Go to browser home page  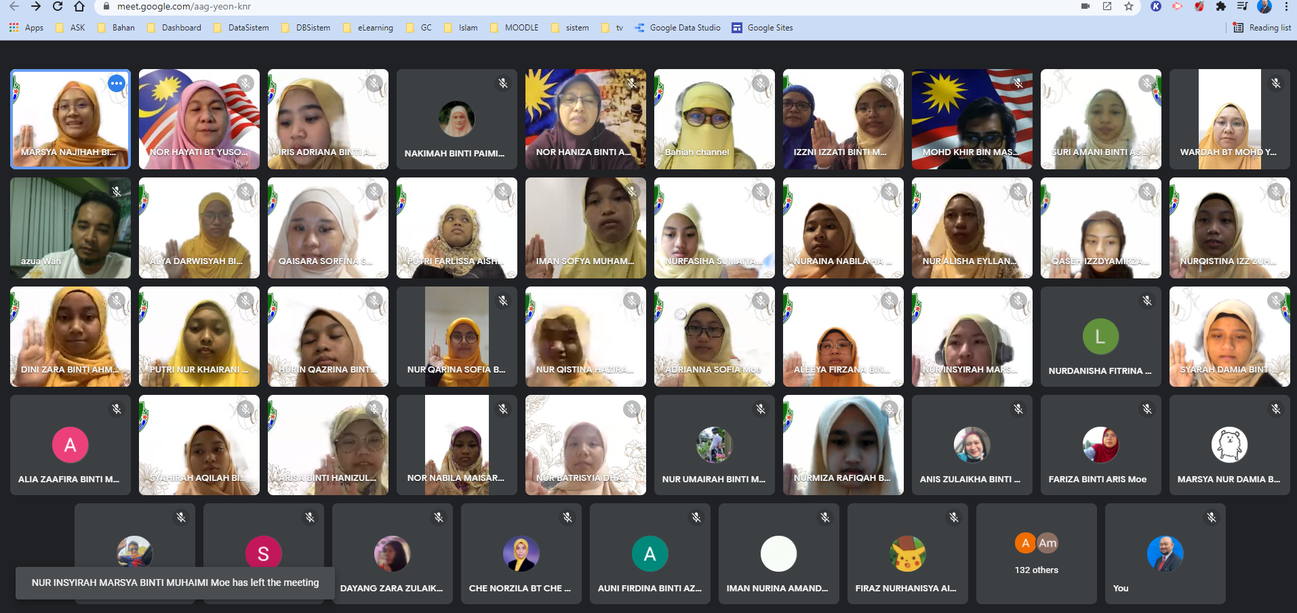coord(79,7)
